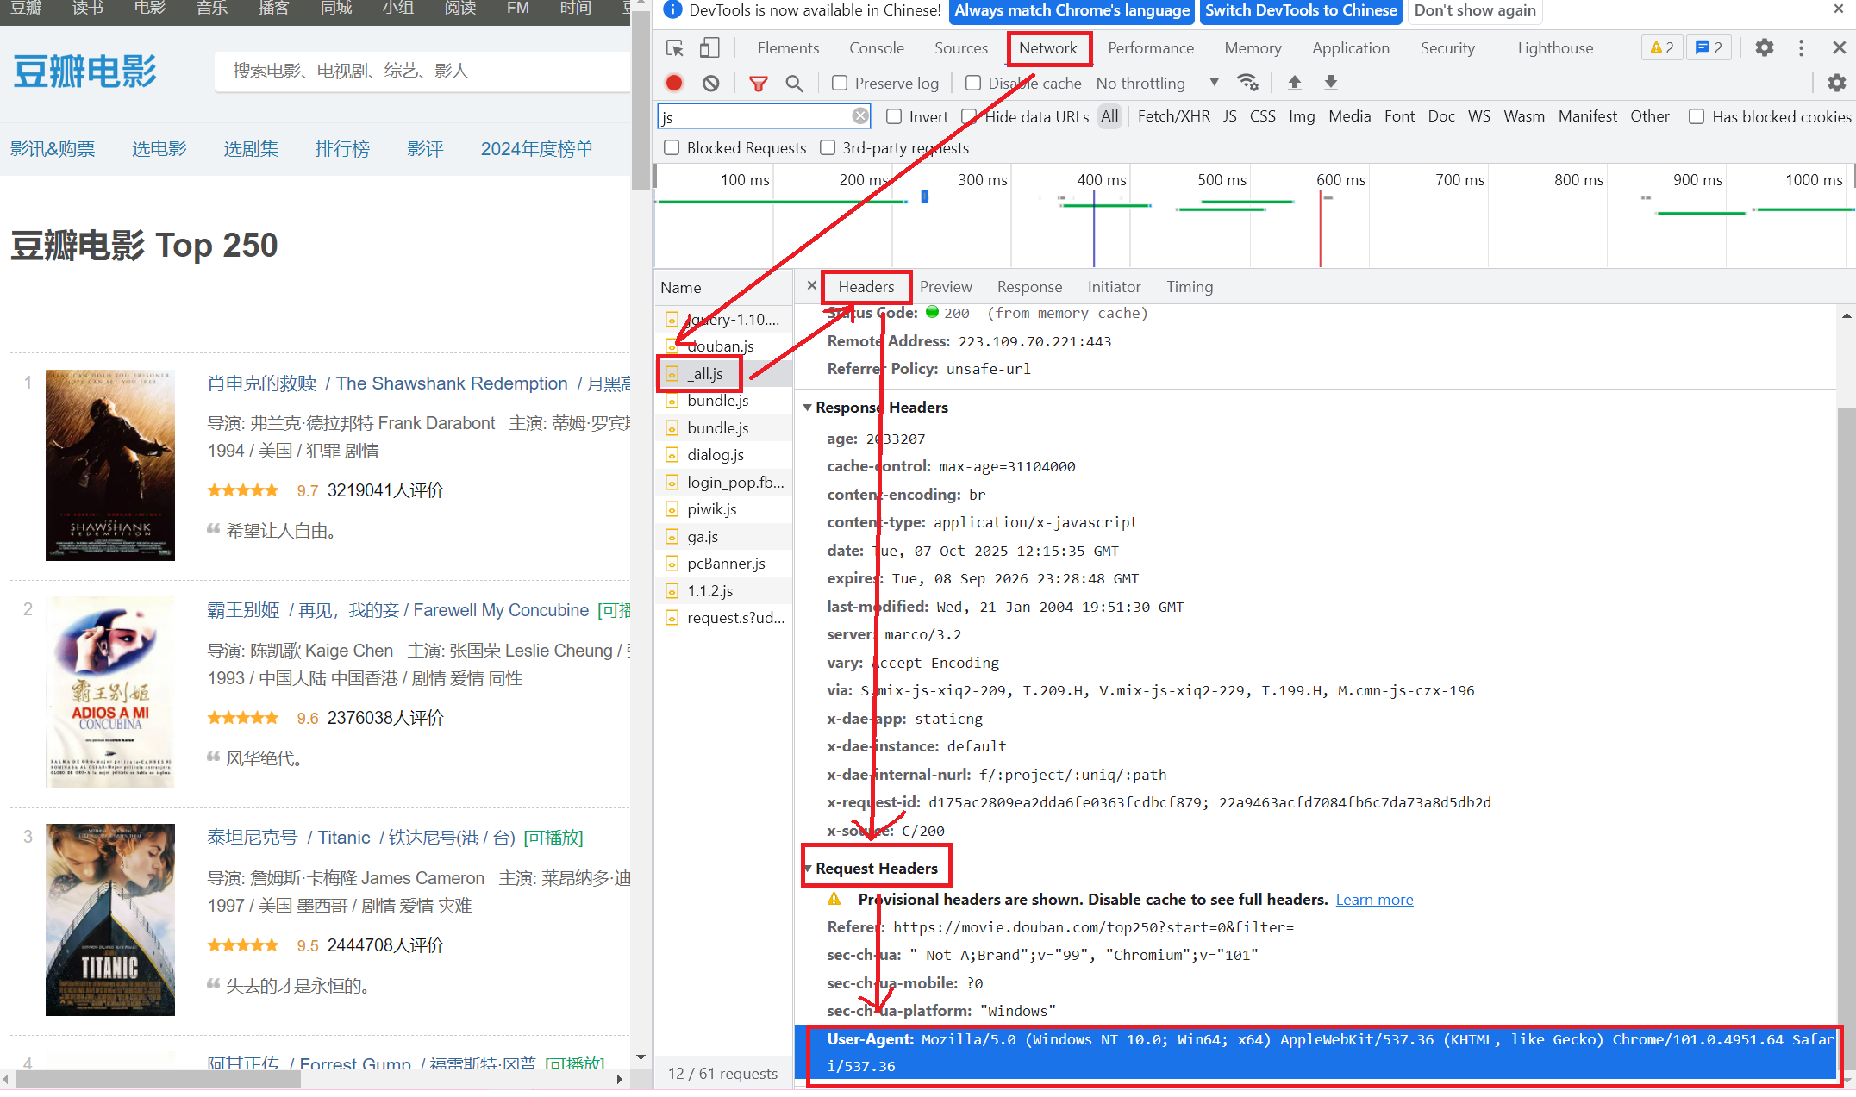1856x1097 pixels.
Task: Click the export HAR download arrow
Action: click(x=1330, y=84)
